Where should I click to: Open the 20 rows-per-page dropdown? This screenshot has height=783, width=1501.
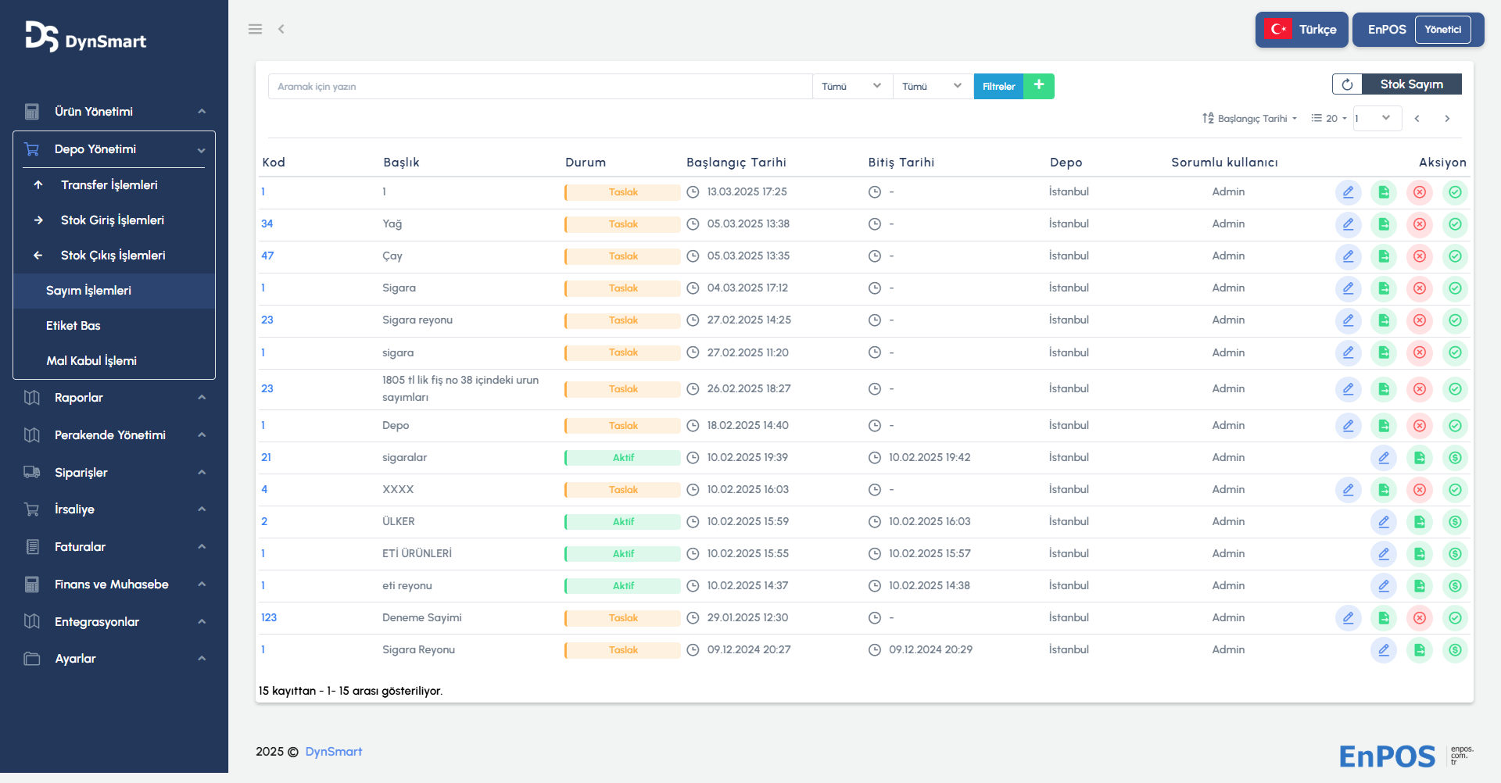pos(1329,119)
